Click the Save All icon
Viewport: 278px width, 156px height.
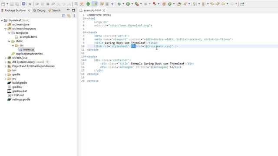coord(17,4)
